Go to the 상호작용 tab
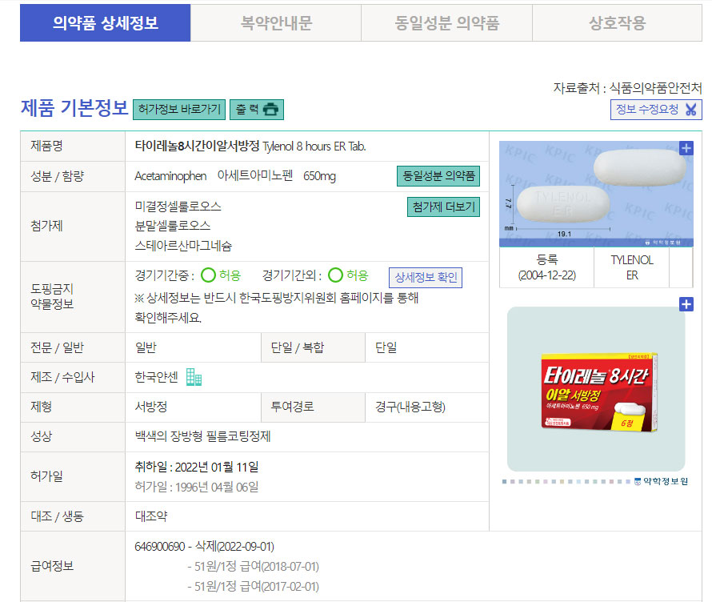This screenshot has width=712, height=602. point(617,22)
